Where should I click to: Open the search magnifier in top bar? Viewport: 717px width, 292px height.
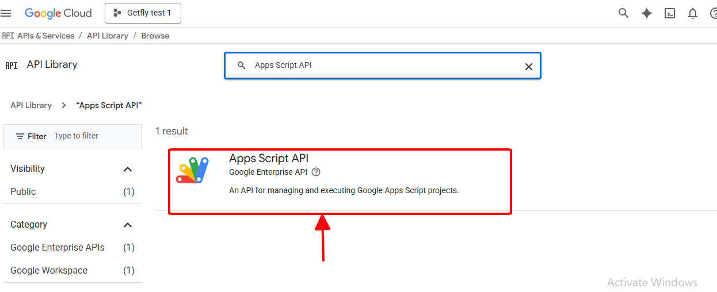[623, 13]
